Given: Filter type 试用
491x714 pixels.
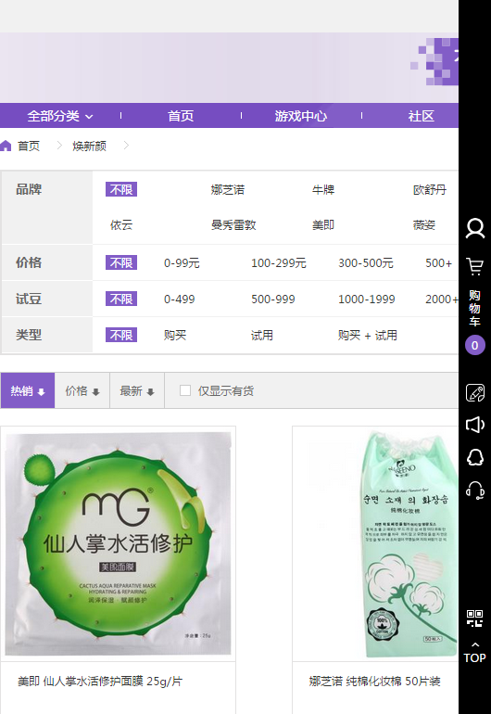Looking at the screenshot, I should tap(262, 335).
